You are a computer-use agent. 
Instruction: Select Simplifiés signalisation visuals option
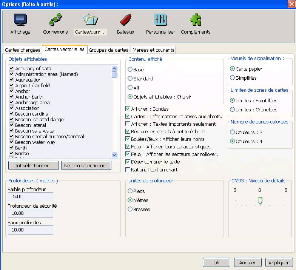pos(233,78)
